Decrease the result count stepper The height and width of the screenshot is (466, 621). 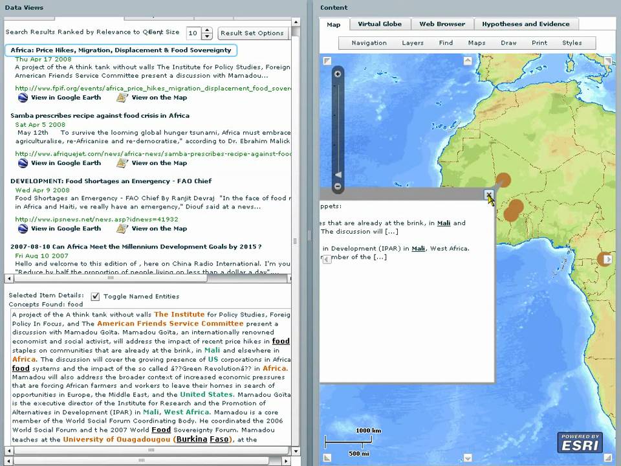(207, 36)
